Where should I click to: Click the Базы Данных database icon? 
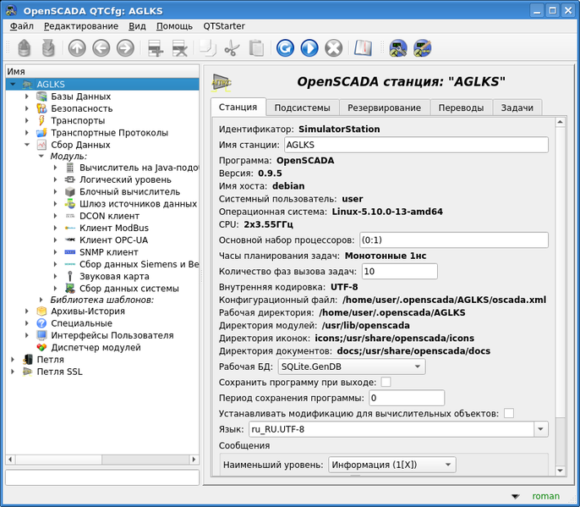pos(41,96)
